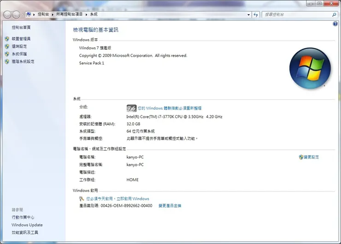Open 控制台首頁 link in sidebar

click(21, 27)
